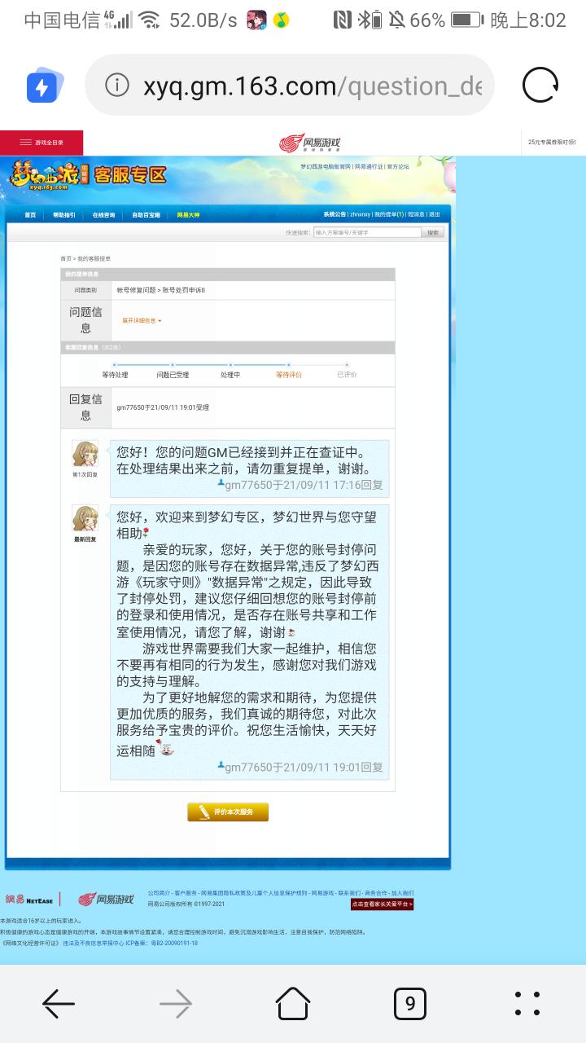Click the 官方论坛 link
The height and width of the screenshot is (1043, 586).
coord(398,165)
